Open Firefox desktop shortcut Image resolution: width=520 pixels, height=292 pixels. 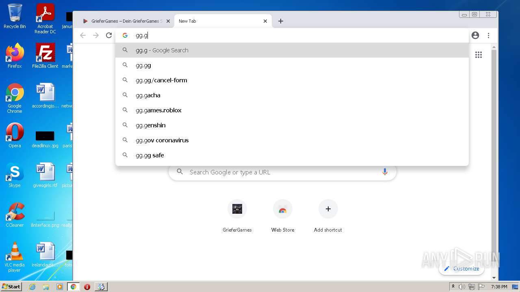[x=15, y=56]
